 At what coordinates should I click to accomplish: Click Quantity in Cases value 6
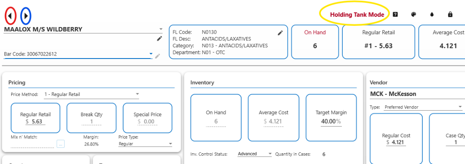pyautogui.click(x=324, y=154)
